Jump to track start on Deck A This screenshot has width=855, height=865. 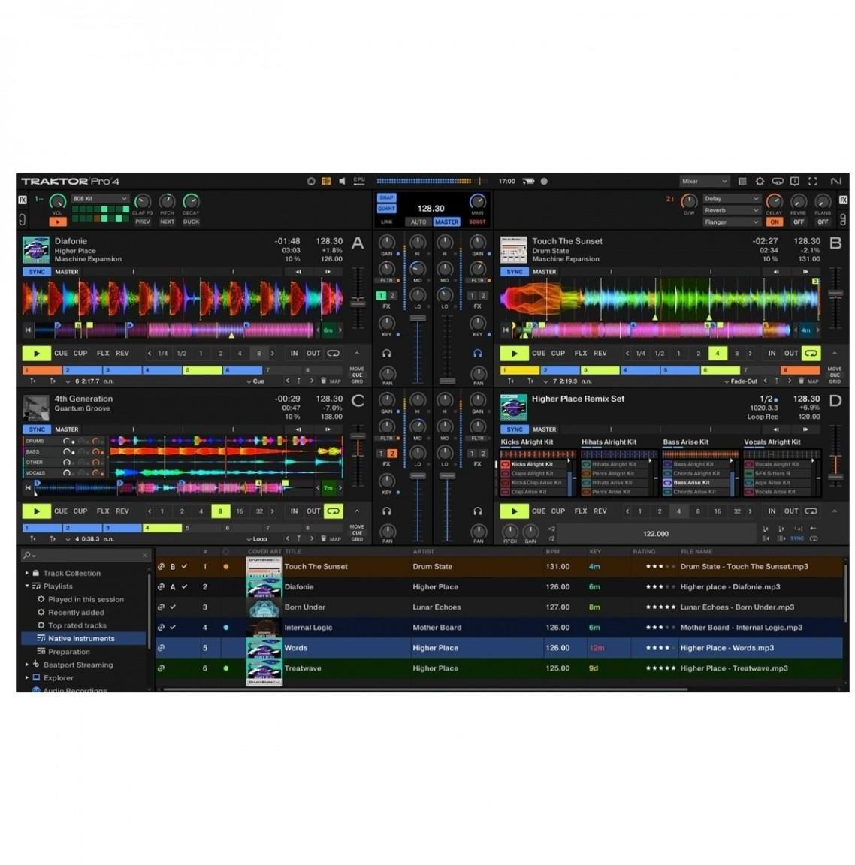click(28, 330)
